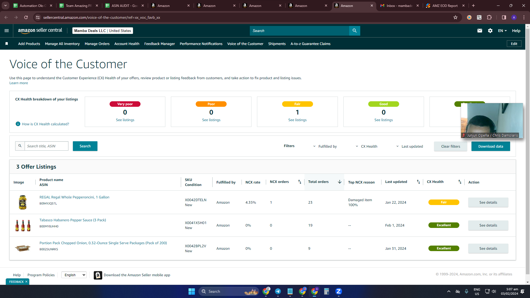Click the Amazon Seller Central logo
This screenshot has height=298, width=530.
tap(40, 31)
